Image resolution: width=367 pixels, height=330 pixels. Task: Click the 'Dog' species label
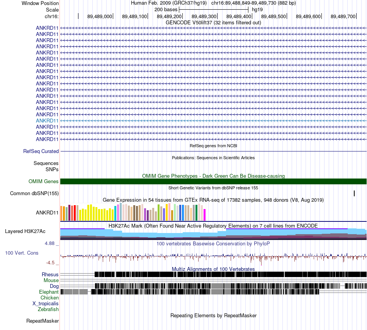point(54,286)
